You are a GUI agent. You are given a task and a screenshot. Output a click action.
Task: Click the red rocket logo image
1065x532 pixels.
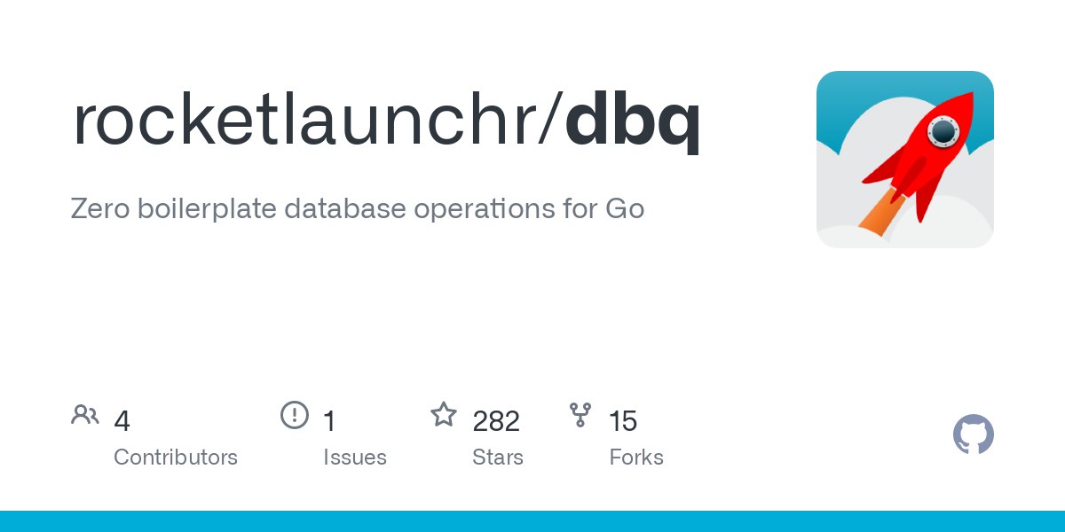point(904,160)
